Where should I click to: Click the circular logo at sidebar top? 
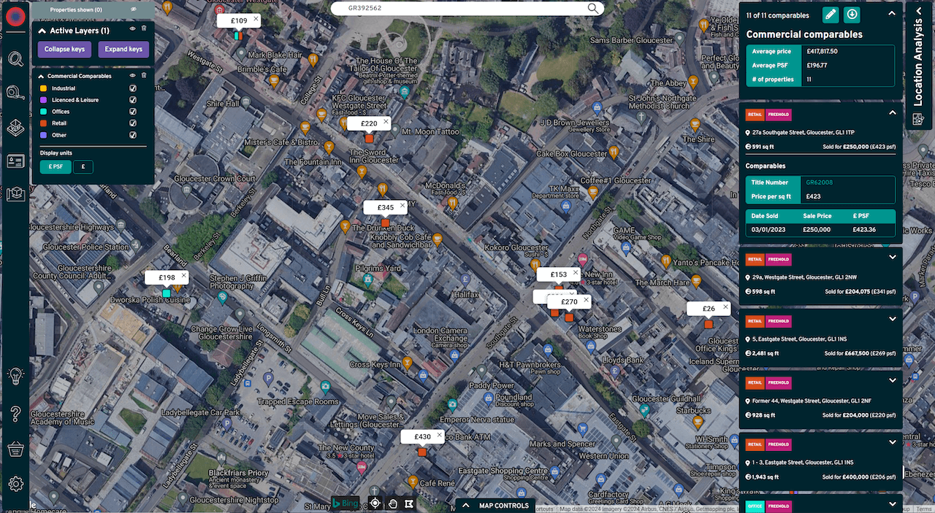coord(15,16)
